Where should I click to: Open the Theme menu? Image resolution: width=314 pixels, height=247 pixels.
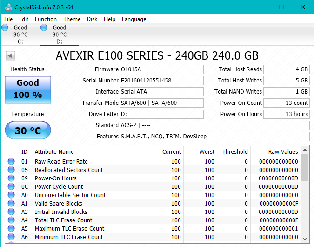coord(72,19)
